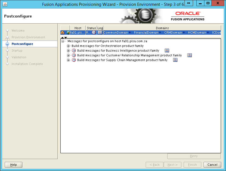Click the Back button
Viewport: 226px width, 171px height.
point(155,165)
